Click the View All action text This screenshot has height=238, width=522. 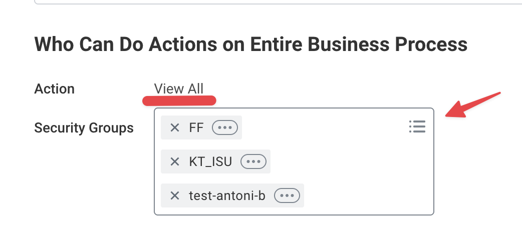coord(179,89)
